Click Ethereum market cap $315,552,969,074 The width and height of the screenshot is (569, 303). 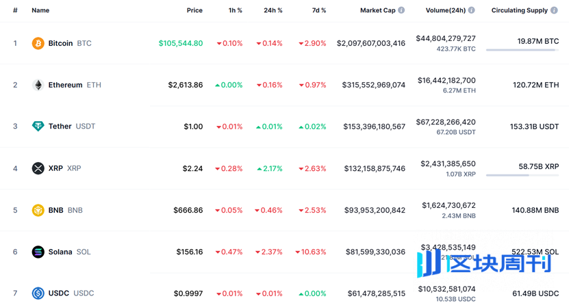[374, 85]
